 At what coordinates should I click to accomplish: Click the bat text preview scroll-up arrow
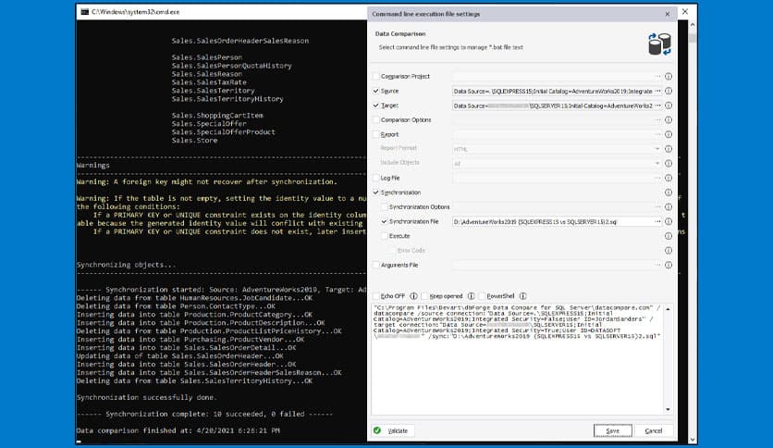click(x=668, y=309)
